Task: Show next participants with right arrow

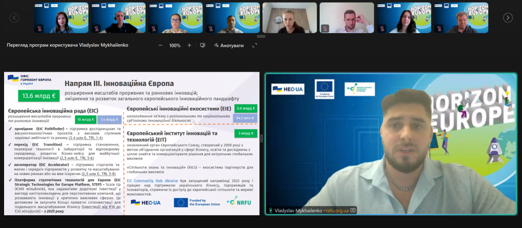Action: pos(507,18)
